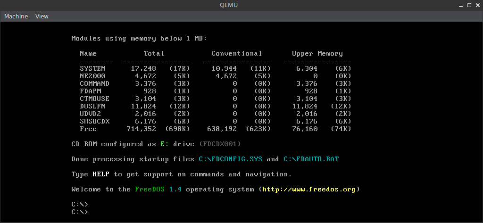Click the Name column header
The image size is (483, 223).
(88, 54)
